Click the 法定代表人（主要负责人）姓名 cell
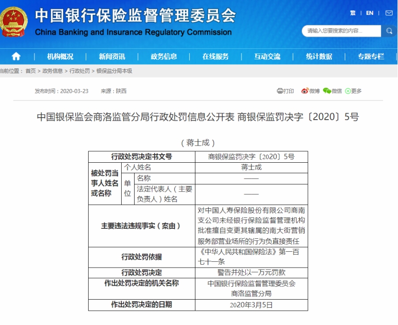The height and width of the screenshot is (325, 398). (x=164, y=194)
